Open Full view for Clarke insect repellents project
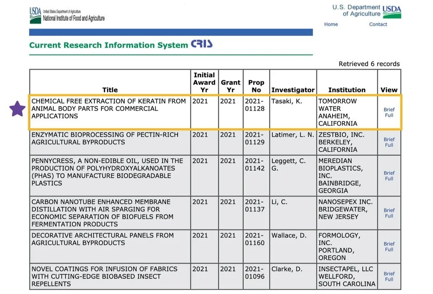The height and width of the screenshot is (294, 433). point(389,279)
